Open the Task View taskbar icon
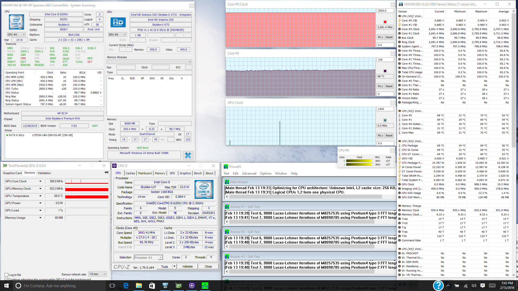Image resolution: width=518 pixels, height=291 pixels. (112, 286)
